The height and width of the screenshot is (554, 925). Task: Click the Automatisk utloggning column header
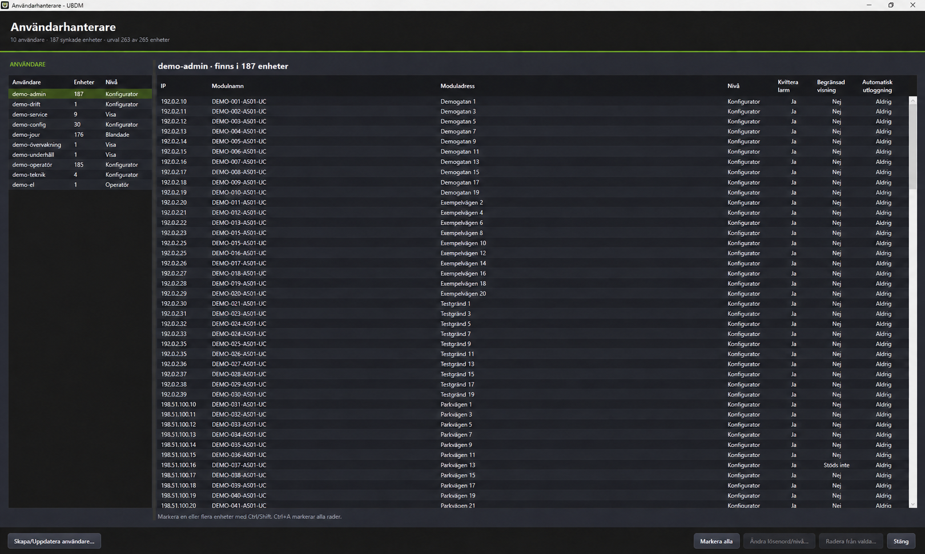[877, 86]
